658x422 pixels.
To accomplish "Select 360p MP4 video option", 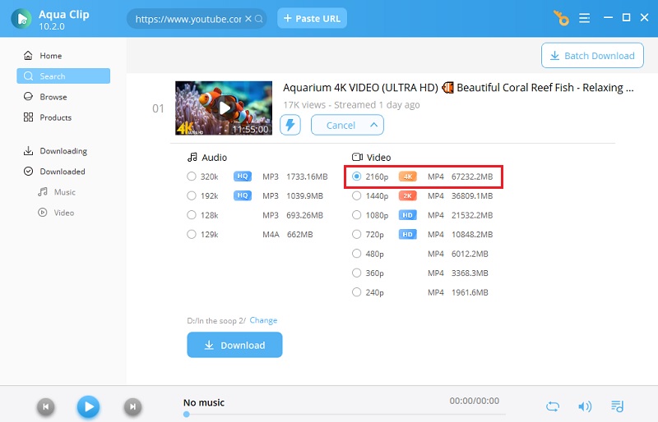I will (357, 273).
